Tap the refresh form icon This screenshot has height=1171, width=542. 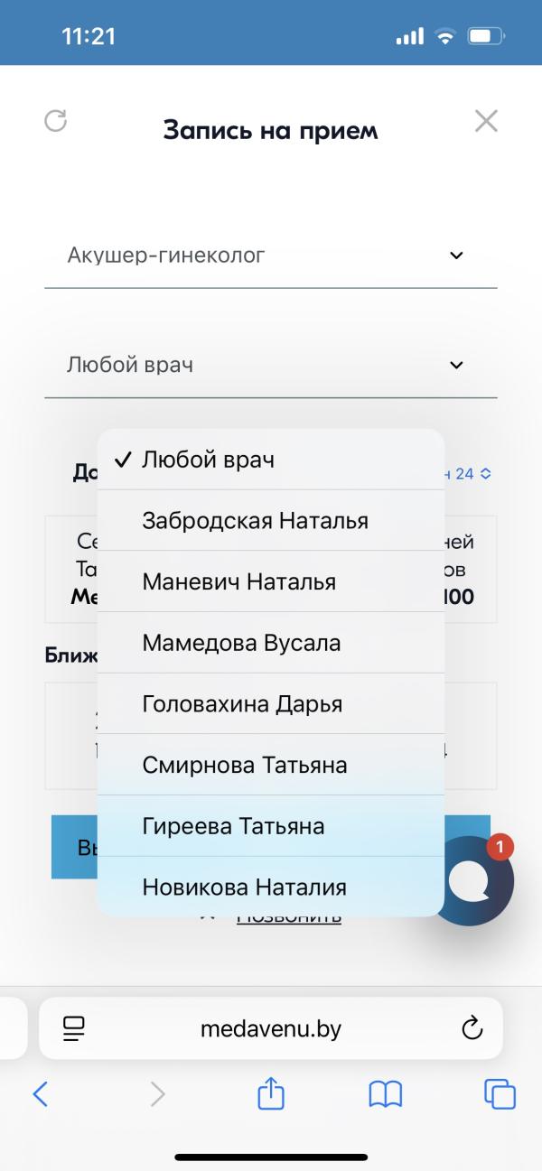pos(56,121)
